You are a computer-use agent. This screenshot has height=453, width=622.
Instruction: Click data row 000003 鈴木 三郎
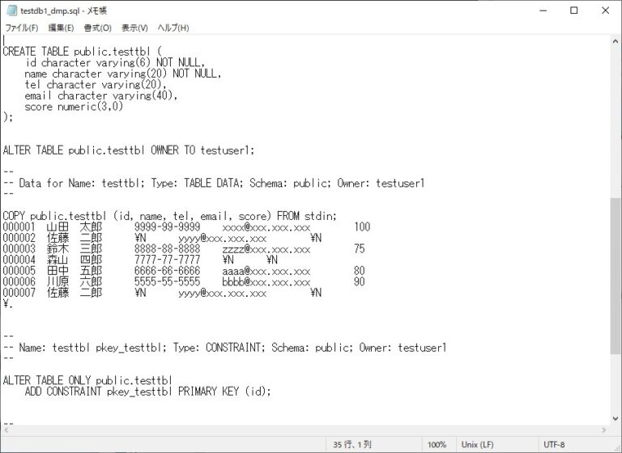click(x=184, y=249)
